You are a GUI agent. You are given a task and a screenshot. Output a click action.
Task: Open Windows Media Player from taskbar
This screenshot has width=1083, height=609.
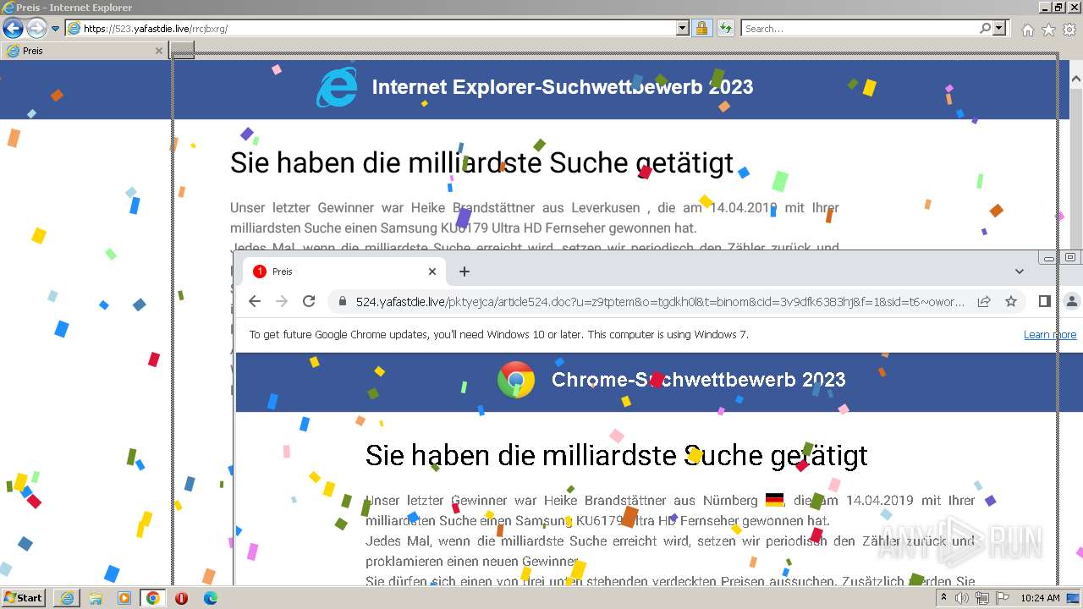pyautogui.click(x=124, y=598)
